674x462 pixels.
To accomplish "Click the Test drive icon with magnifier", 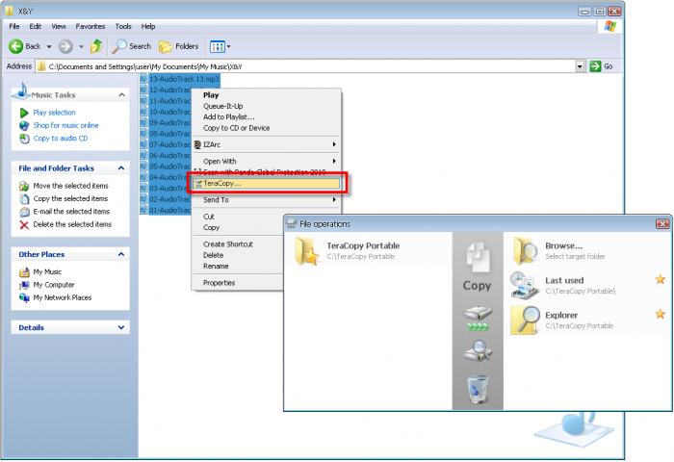I will pos(478,352).
